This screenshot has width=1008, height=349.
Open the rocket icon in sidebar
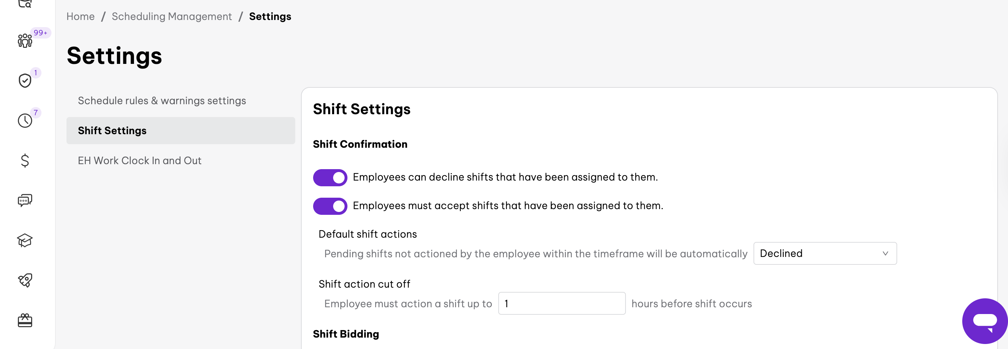(x=25, y=280)
